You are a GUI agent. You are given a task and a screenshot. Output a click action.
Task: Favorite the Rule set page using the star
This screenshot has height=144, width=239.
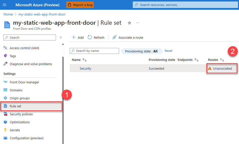coord(129,23)
